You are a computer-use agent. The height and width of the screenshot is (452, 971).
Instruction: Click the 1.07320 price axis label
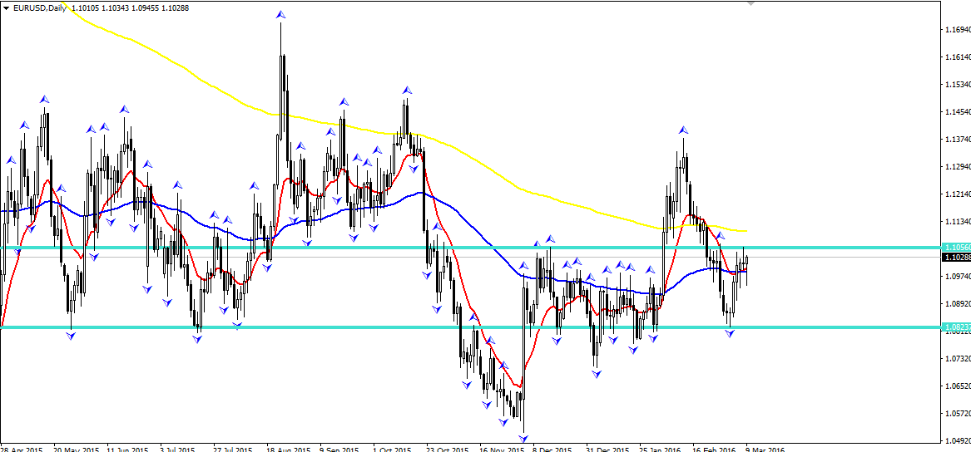pyautogui.click(x=958, y=359)
